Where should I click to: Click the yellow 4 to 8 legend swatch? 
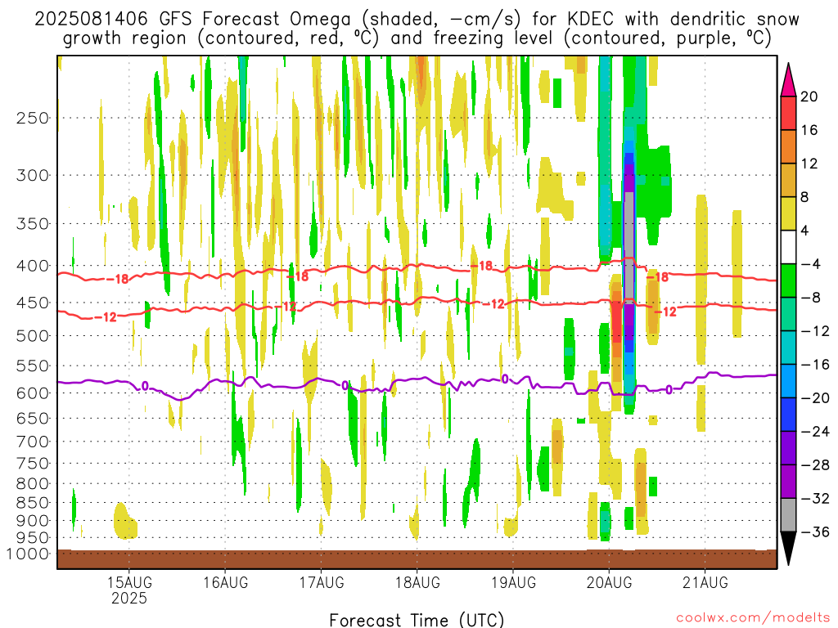click(788, 213)
